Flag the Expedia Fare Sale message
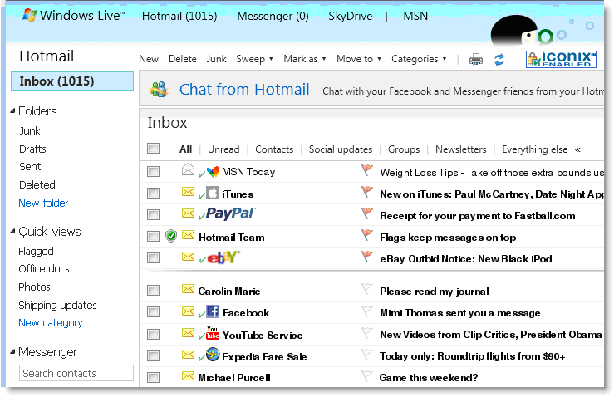The width and height of the screenshot is (614, 397). click(x=367, y=355)
